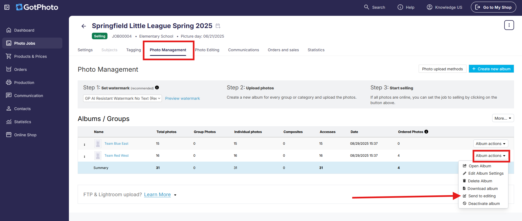Open Team Red West album thumbnail
522x221 pixels.
coord(98,156)
